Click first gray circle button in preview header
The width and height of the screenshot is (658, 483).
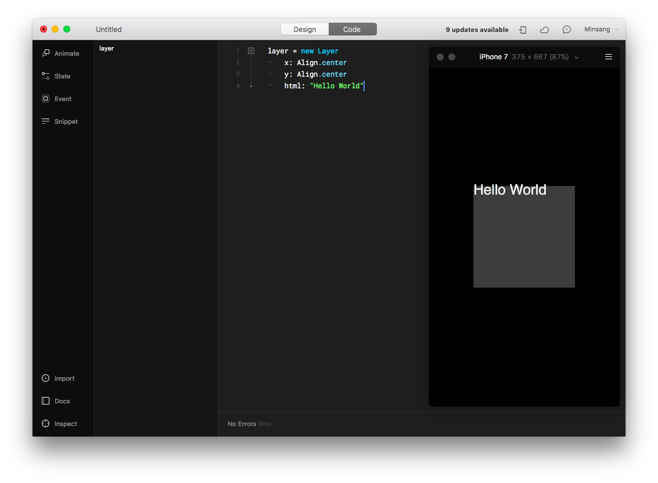point(440,57)
